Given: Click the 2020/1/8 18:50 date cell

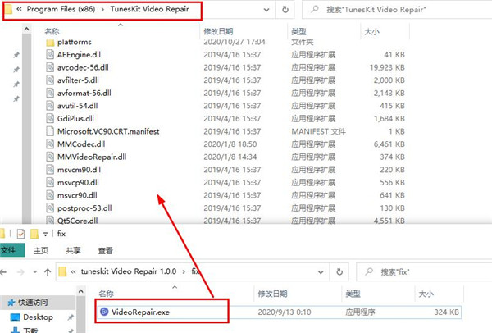Looking at the screenshot, I should pos(230,144).
